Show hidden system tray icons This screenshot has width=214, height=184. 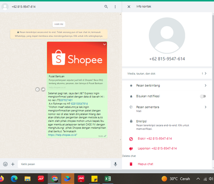198,179
